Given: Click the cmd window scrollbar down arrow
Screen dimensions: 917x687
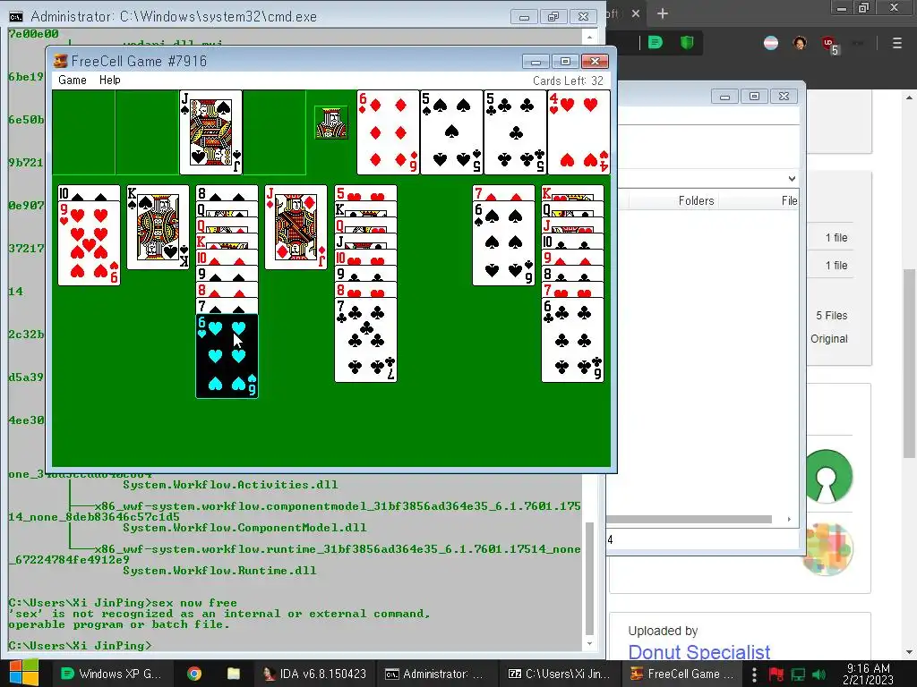Looking at the screenshot, I should 589,643.
